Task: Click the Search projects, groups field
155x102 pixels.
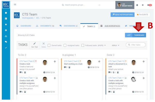Action: click(x=75, y=5)
